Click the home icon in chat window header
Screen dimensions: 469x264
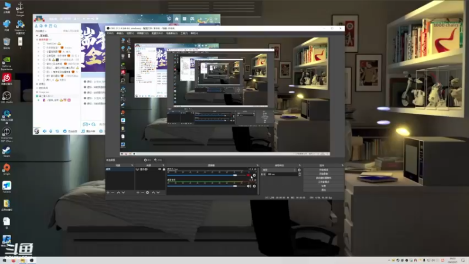click(177, 19)
